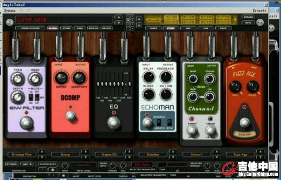Click the EchoMan BLEND knob

[x=149, y=95]
